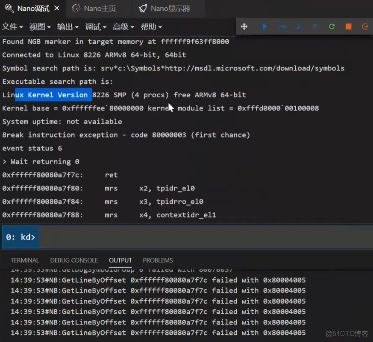This screenshot has width=373, height=342.
Task: Click the 0xffffff80080a7f7c ret disassembly line
Action: pos(60,175)
